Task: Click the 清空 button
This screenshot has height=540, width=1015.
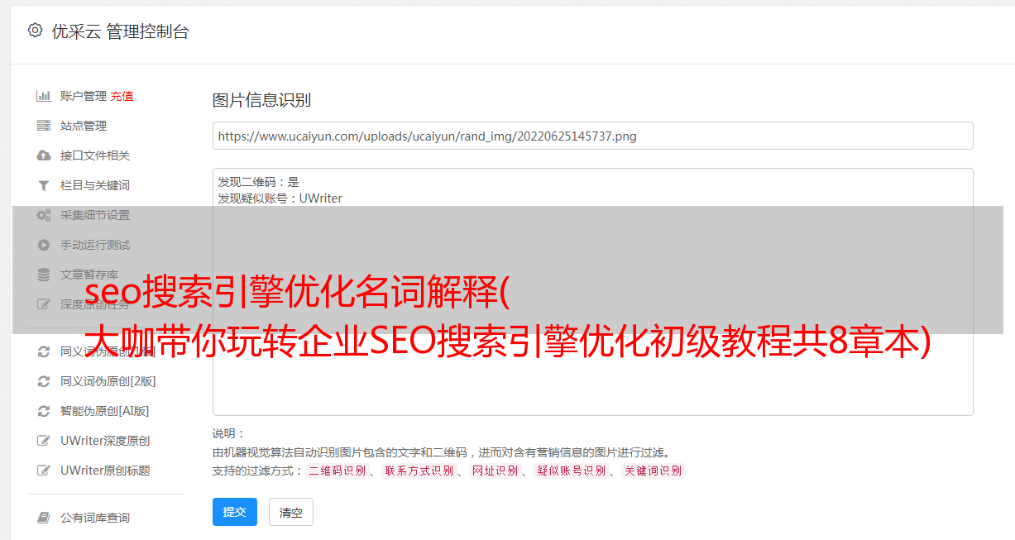Action: click(291, 512)
